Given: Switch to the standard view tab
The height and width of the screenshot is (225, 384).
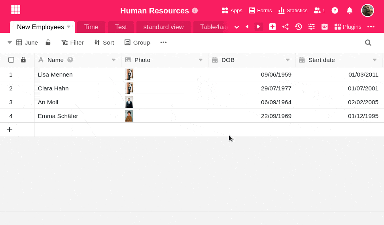Looking at the screenshot, I should 163,27.
